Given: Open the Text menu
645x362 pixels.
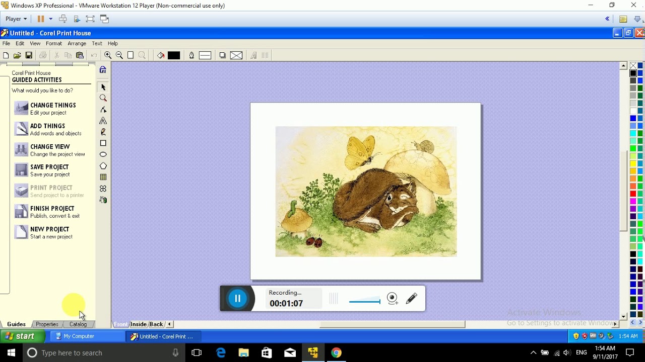Looking at the screenshot, I should click(x=97, y=44).
